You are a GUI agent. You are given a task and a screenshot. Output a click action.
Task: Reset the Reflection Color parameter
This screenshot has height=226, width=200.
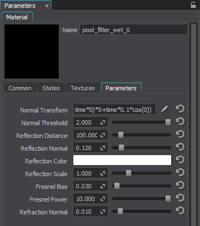pos(180,160)
